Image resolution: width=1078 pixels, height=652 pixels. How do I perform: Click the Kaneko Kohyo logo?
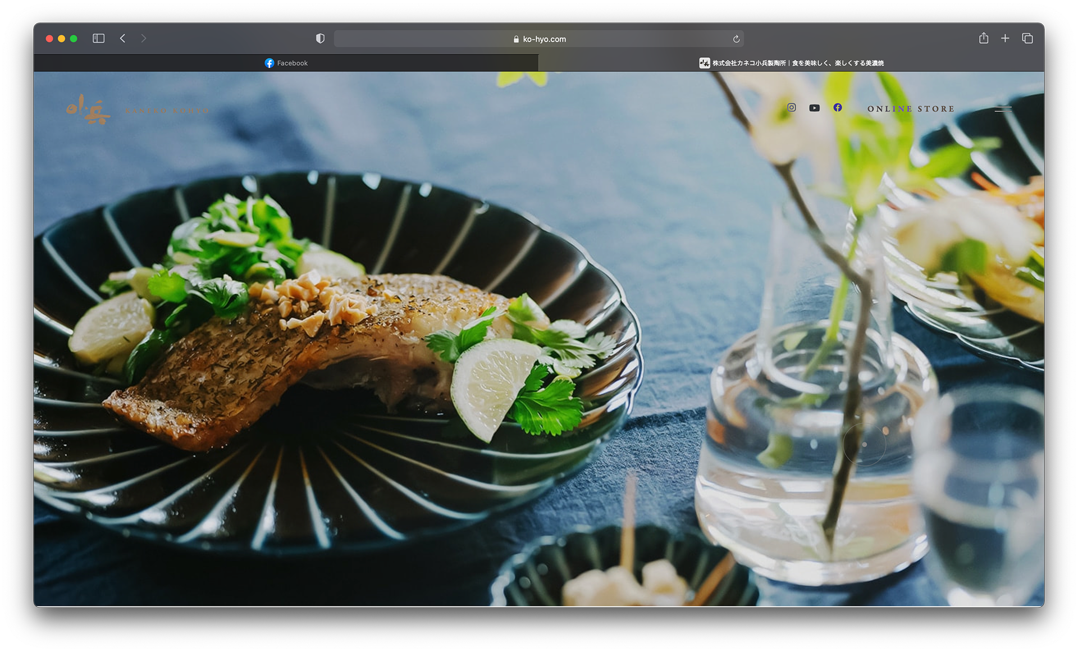pos(138,109)
